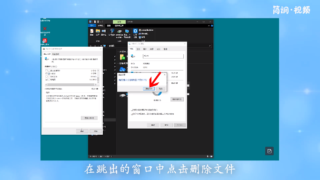Click System properties in the ribbon
This screenshot has height=180, width=320.
pos(143,34)
